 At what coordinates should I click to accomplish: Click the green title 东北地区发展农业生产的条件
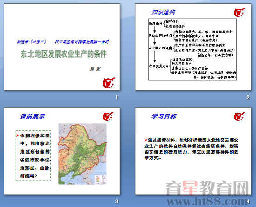coord(63,54)
